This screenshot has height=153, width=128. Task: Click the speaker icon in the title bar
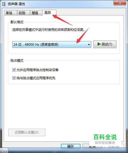pyautogui.click(x=4, y=4)
